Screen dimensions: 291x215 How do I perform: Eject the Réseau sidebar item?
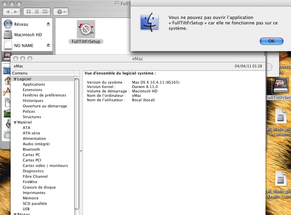click(x=48, y=24)
